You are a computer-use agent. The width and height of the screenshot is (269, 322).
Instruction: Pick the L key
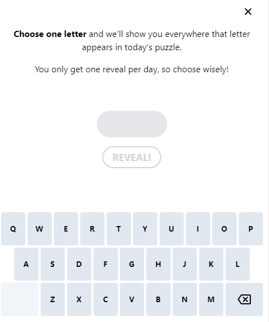[238, 264]
